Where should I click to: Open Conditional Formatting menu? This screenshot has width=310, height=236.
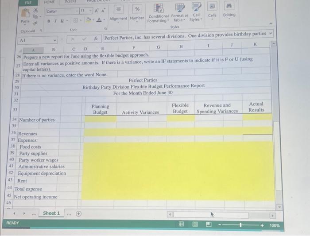point(158,13)
